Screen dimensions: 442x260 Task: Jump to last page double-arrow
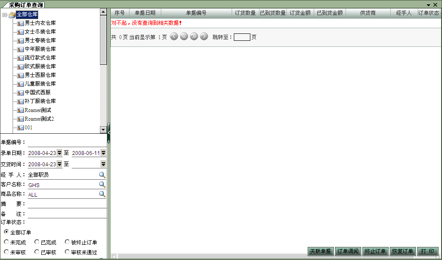194,36
